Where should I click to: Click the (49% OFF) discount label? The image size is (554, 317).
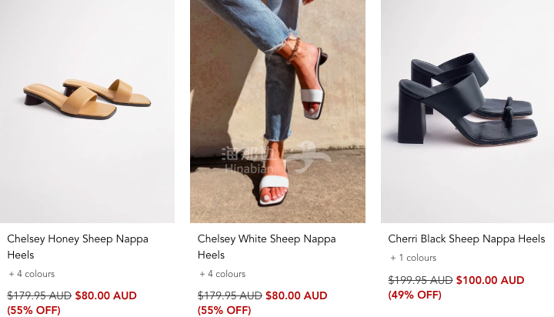(x=415, y=295)
